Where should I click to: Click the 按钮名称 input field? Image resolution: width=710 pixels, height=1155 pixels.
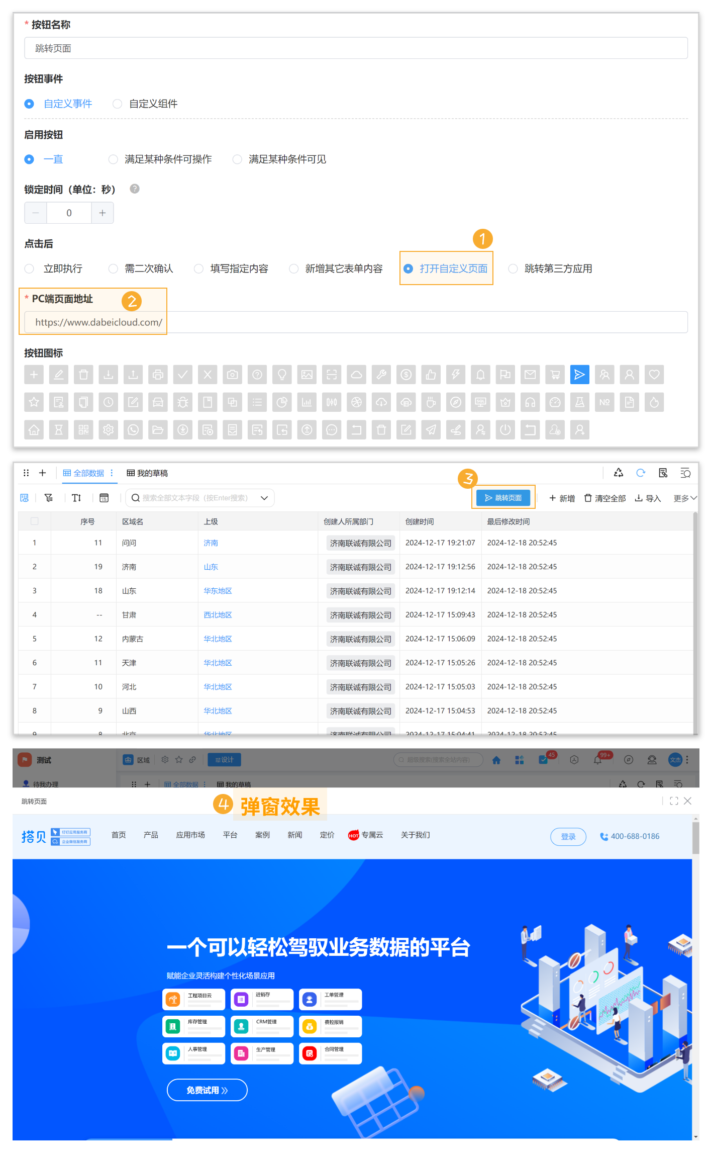click(x=356, y=48)
